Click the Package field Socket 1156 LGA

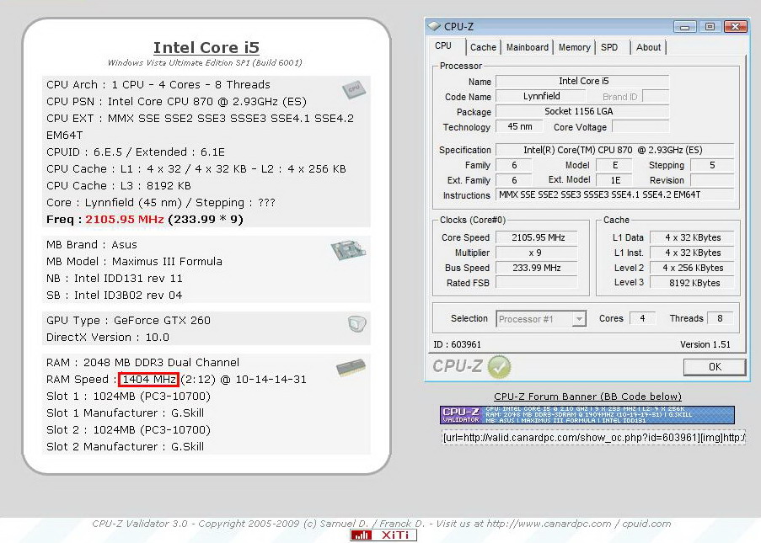(582, 111)
